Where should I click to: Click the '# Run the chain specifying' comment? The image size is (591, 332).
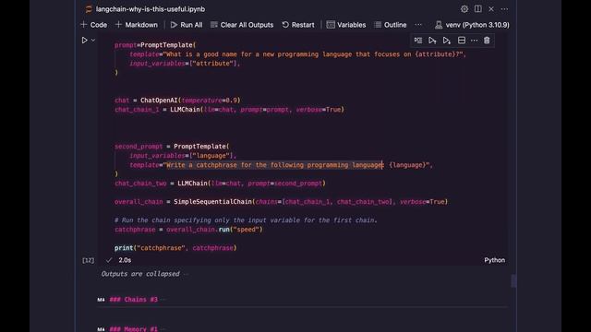click(x=247, y=220)
